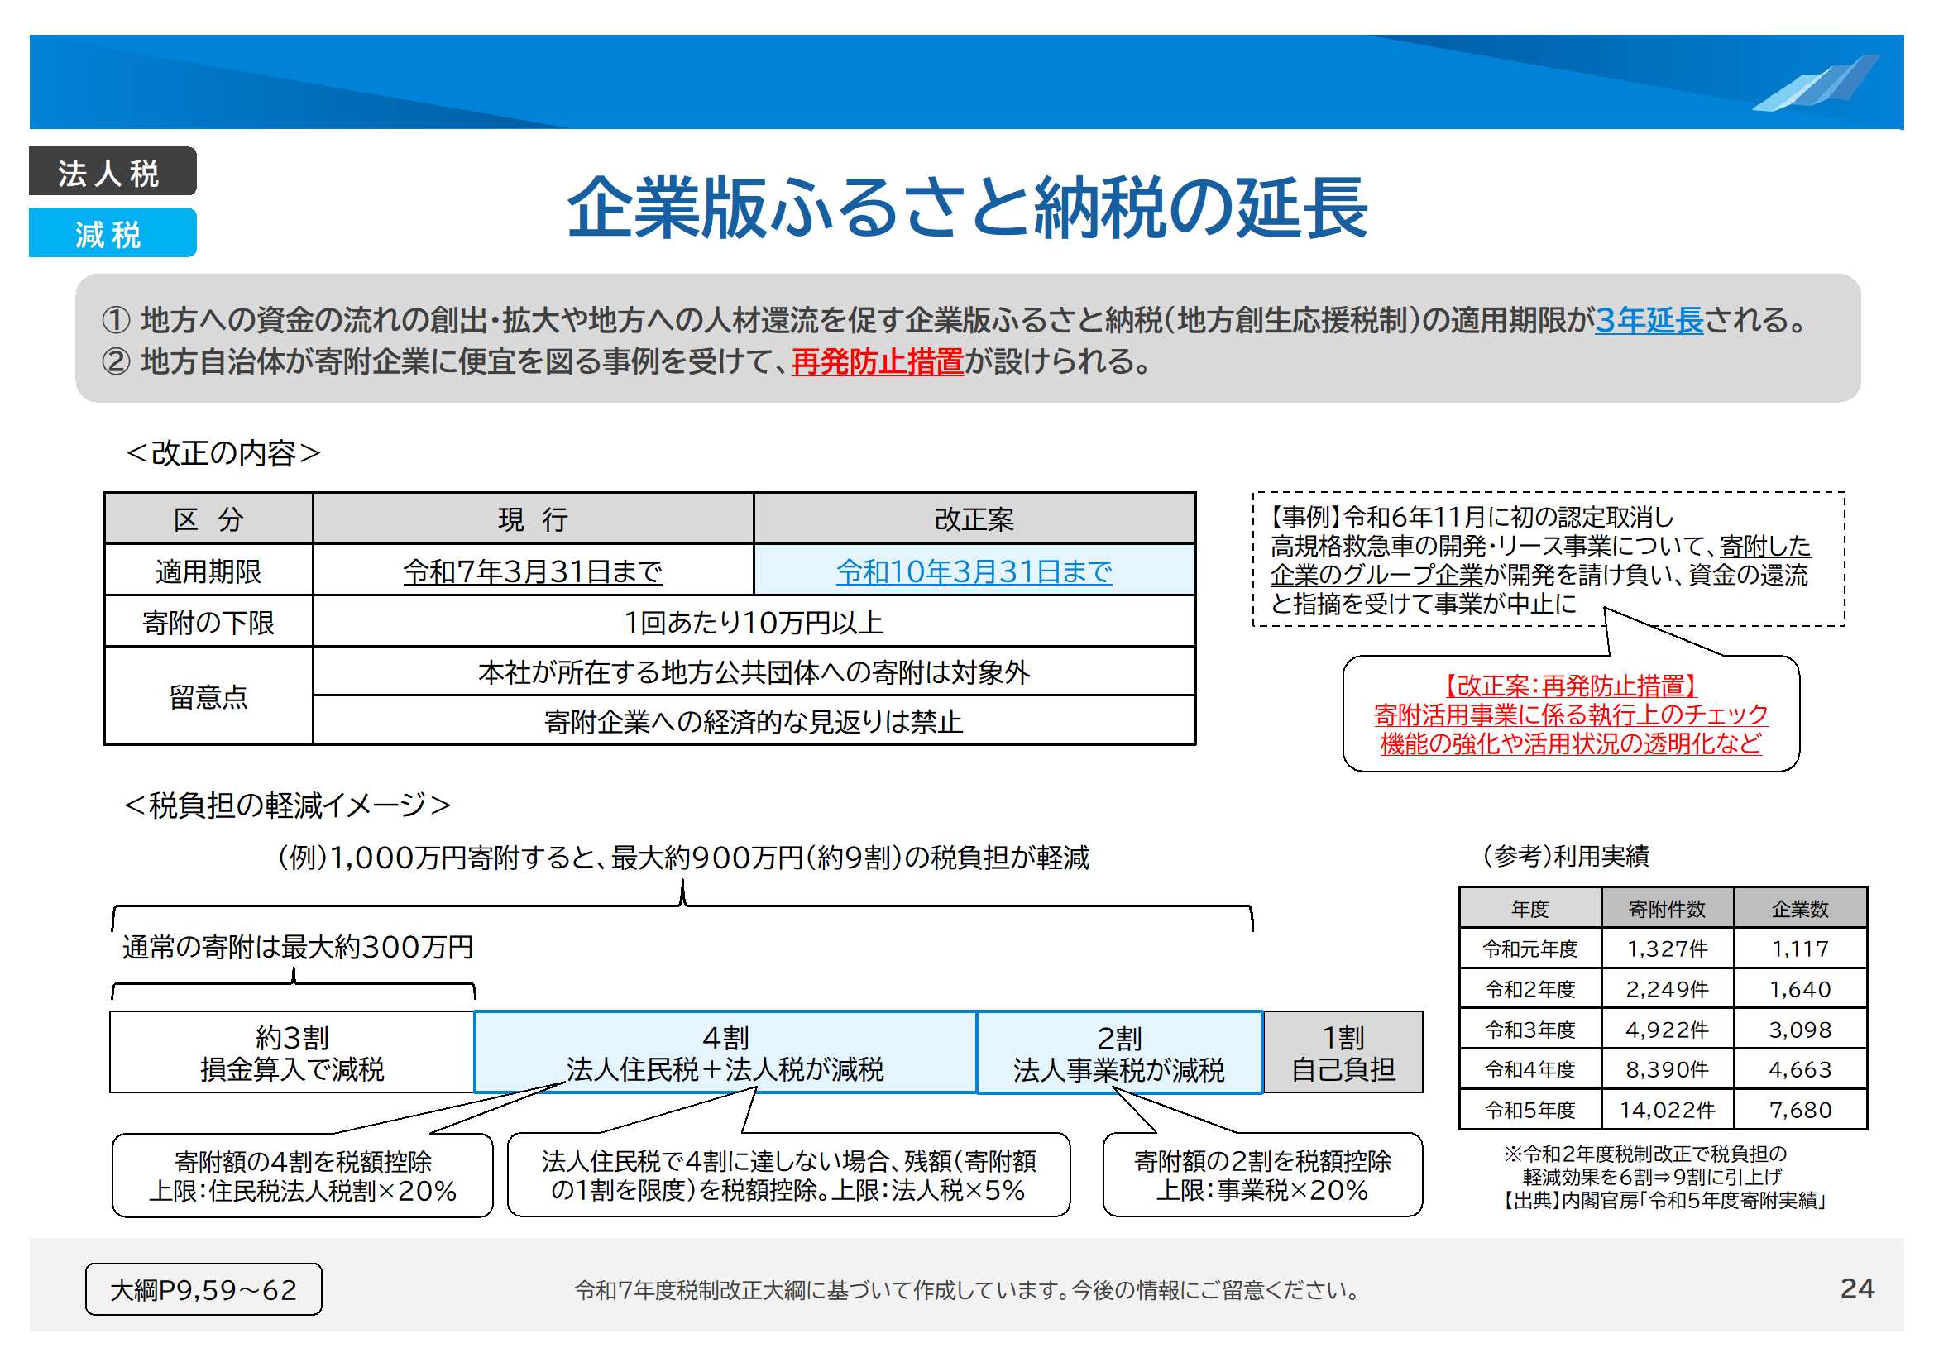Click the 法人税 label badge
The height and width of the screenshot is (1367, 1934).
coord(112,172)
